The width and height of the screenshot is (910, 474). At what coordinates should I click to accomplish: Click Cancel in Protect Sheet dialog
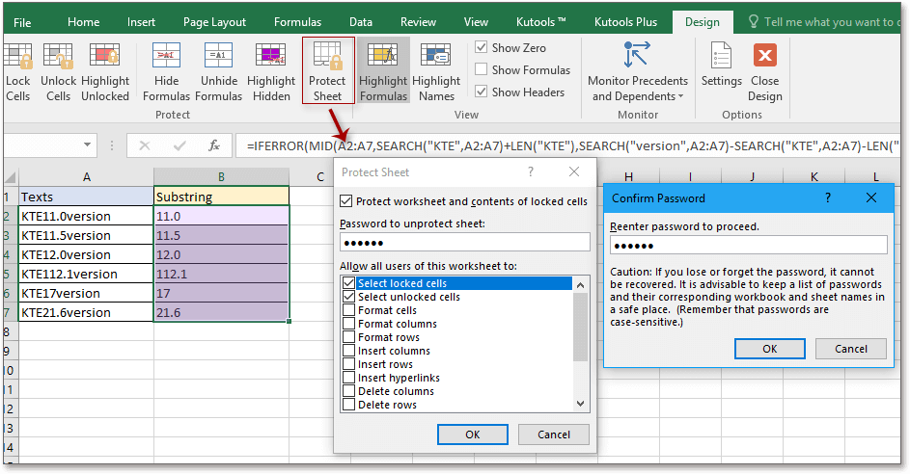coord(554,434)
